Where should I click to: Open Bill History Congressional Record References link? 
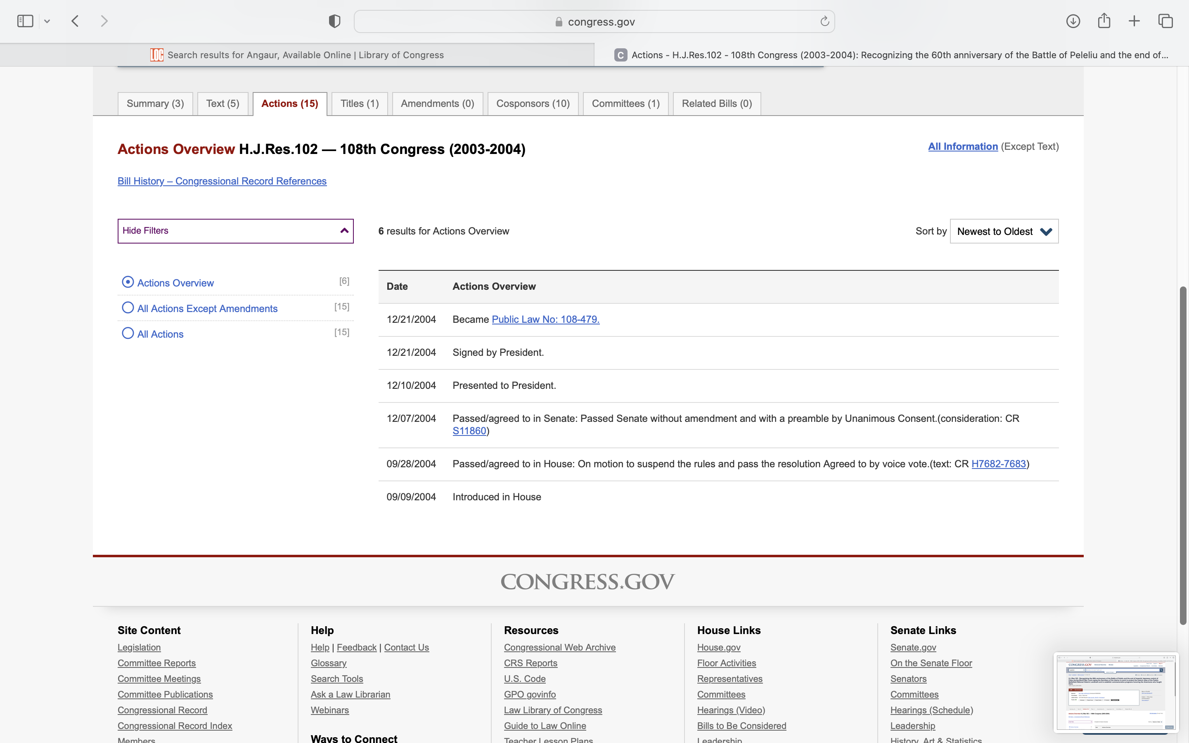click(x=222, y=181)
